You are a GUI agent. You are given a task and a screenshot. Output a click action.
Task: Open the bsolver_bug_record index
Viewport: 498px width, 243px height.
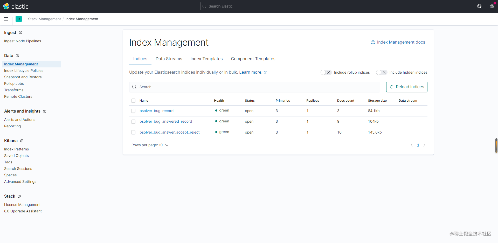pos(156,111)
